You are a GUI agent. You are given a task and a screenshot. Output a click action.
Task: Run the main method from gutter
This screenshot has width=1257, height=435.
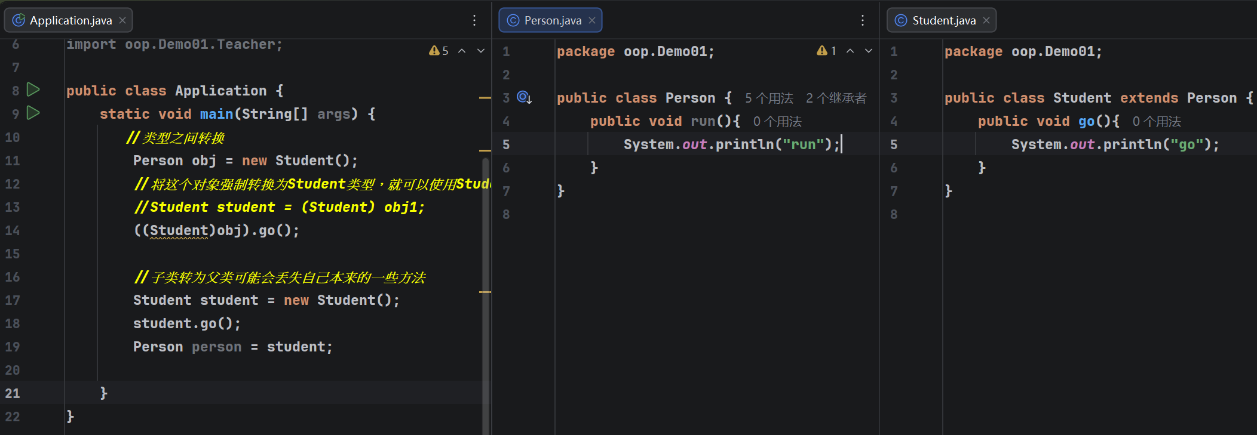pos(33,113)
